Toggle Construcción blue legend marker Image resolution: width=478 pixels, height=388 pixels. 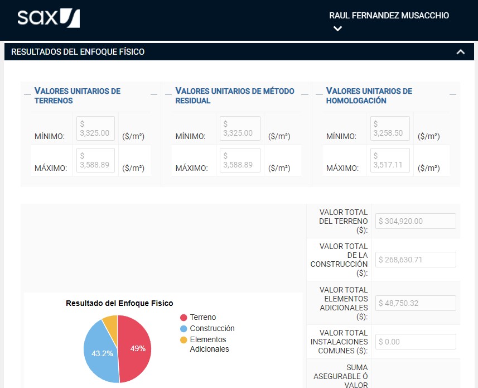[x=183, y=329]
